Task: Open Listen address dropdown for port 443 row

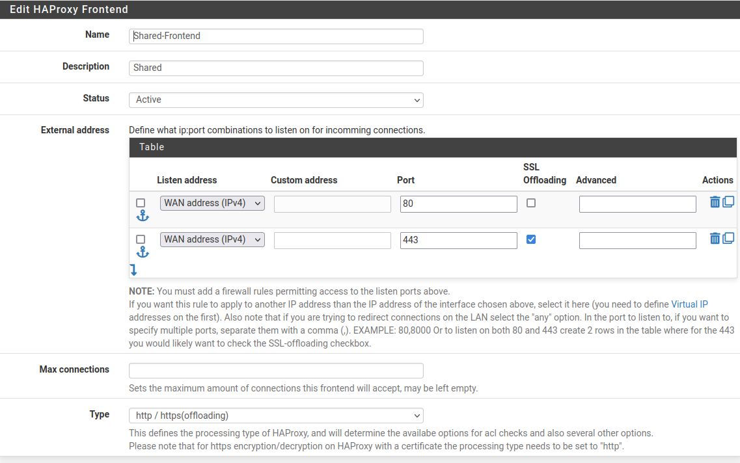Action: 212,239
